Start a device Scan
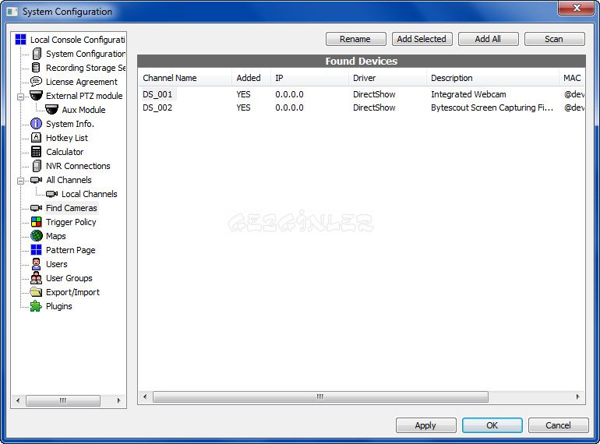Image resolution: width=600 pixels, height=444 pixels. [555, 39]
